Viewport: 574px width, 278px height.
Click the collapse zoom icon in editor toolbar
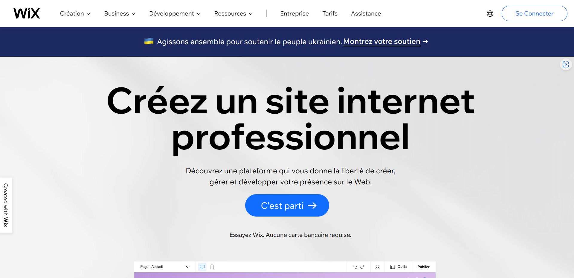(377, 267)
